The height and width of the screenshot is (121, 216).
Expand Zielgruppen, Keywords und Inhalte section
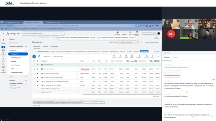coord(26,84)
